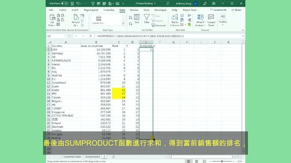Switch to the Developer tab

click(x=161, y=10)
